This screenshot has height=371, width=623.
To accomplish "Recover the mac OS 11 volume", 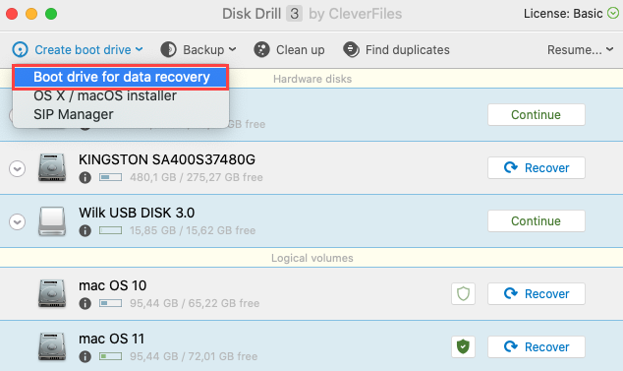I will tap(536, 346).
